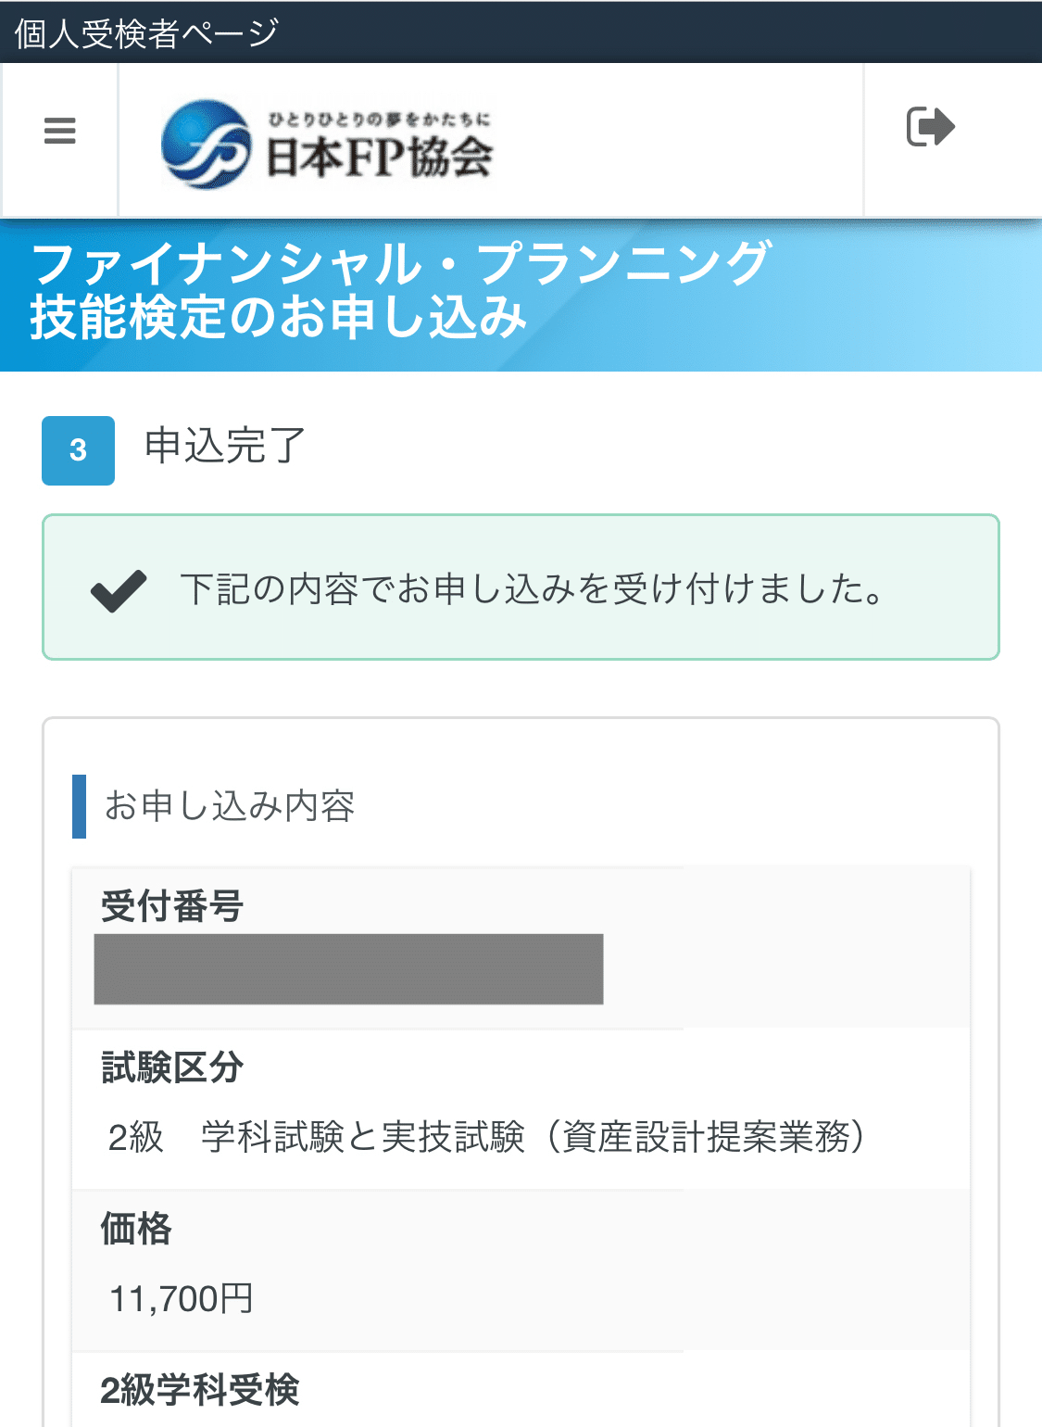Click the checkmark in the confirmation banner
1042x1427 pixels.
click(117, 593)
